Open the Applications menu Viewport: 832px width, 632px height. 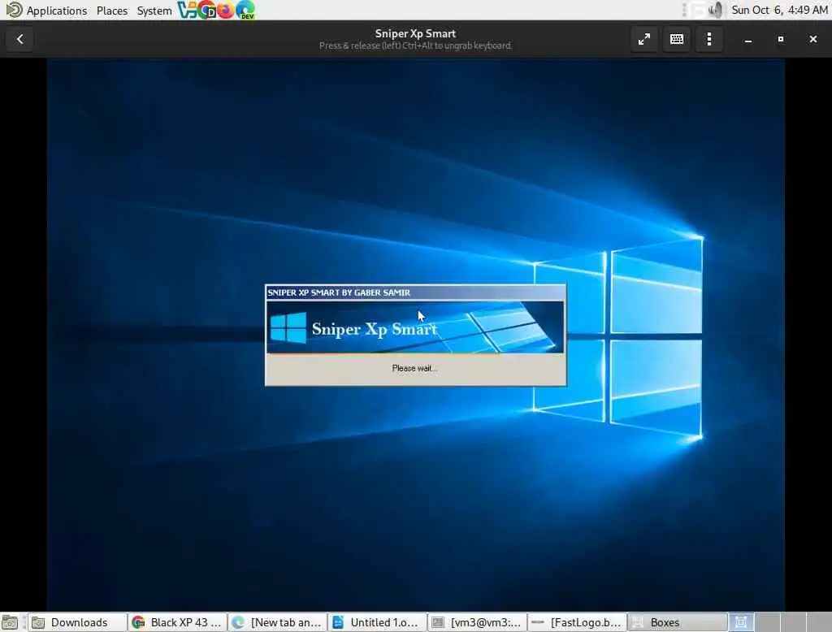click(57, 10)
